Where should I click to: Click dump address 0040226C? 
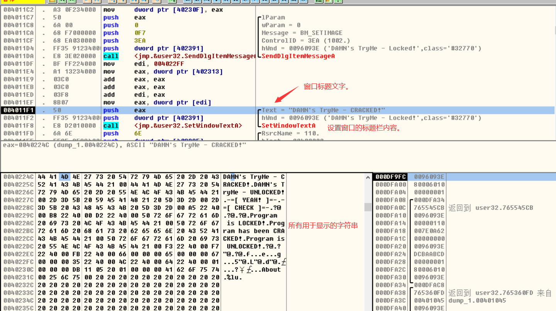tap(19, 192)
